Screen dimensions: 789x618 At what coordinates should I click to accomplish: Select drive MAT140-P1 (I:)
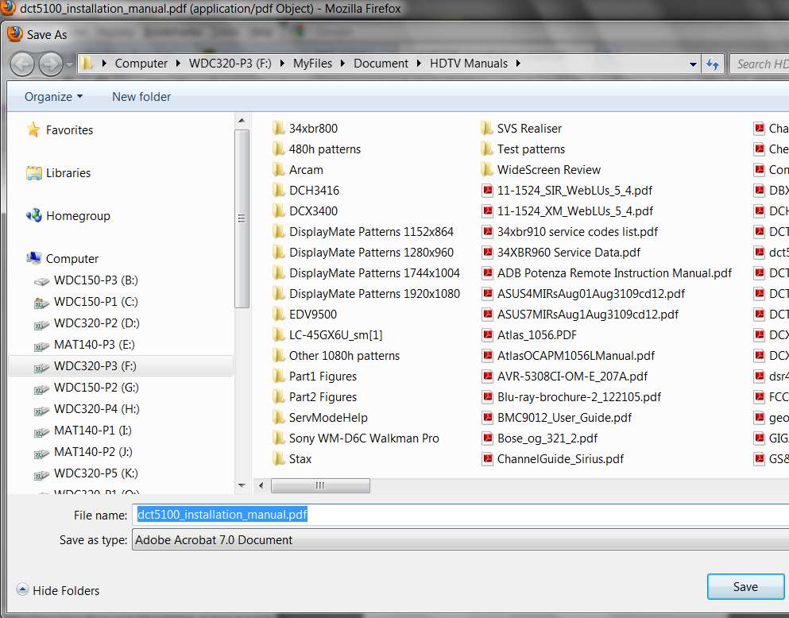(x=93, y=431)
